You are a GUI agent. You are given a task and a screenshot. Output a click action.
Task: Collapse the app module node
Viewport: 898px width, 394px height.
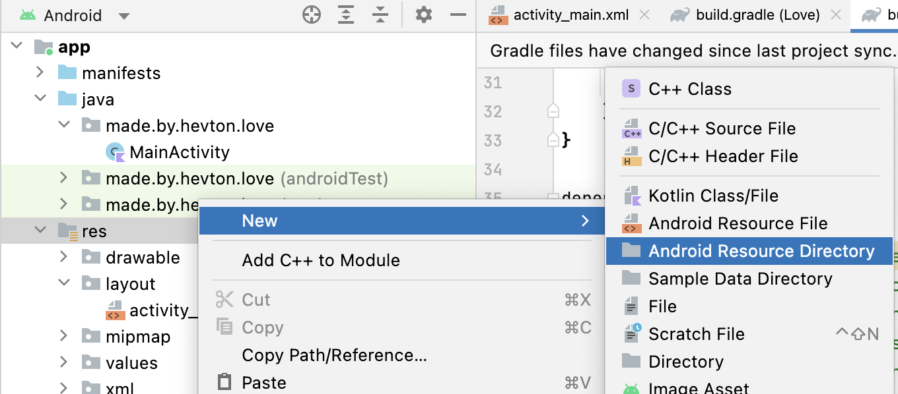pos(17,47)
